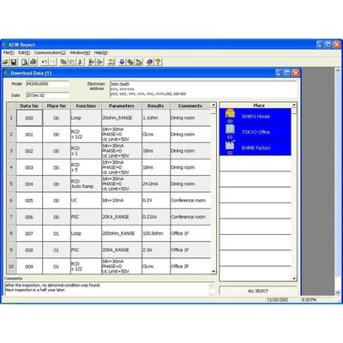The width and height of the screenshot is (343, 343).
Task: Select the EHIME Factory place entry
Action: pos(256,147)
